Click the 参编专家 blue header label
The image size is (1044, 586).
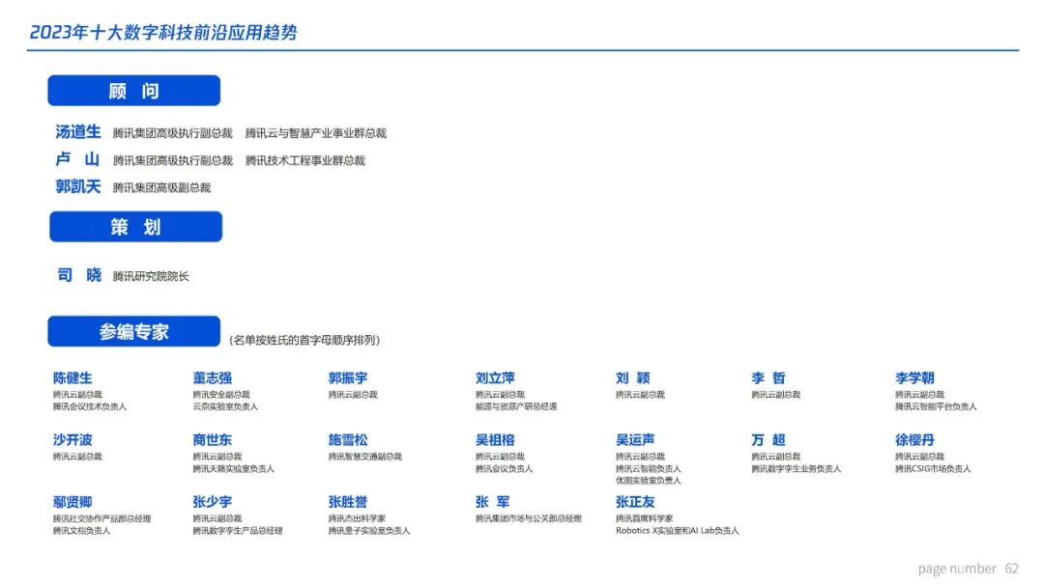point(133,331)
